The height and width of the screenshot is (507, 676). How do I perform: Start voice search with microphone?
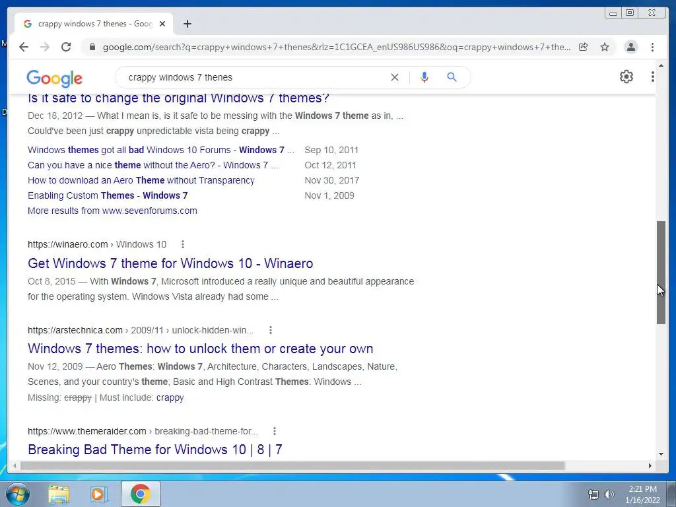(x=424, y=77)
